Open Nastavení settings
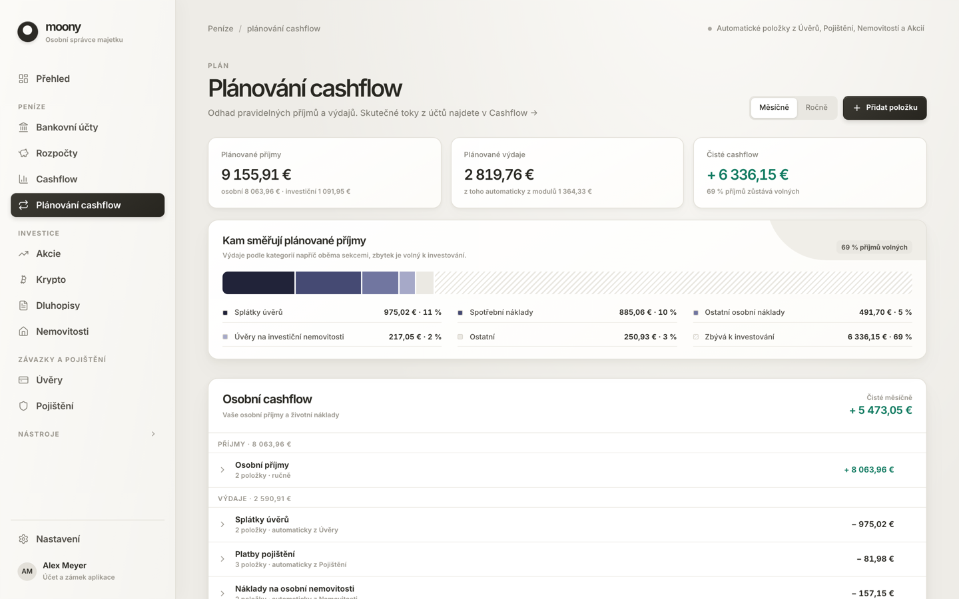Screen dimensions: 959x599 [x=87, y=539]
